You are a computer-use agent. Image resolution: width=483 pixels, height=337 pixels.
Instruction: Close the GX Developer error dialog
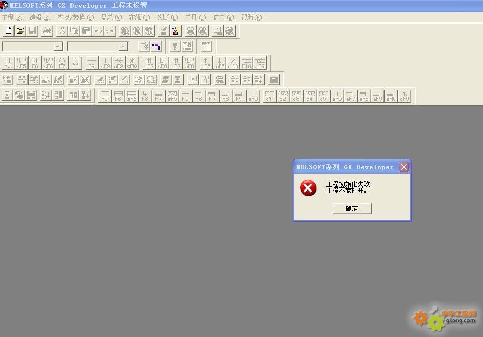click(404, 167)
